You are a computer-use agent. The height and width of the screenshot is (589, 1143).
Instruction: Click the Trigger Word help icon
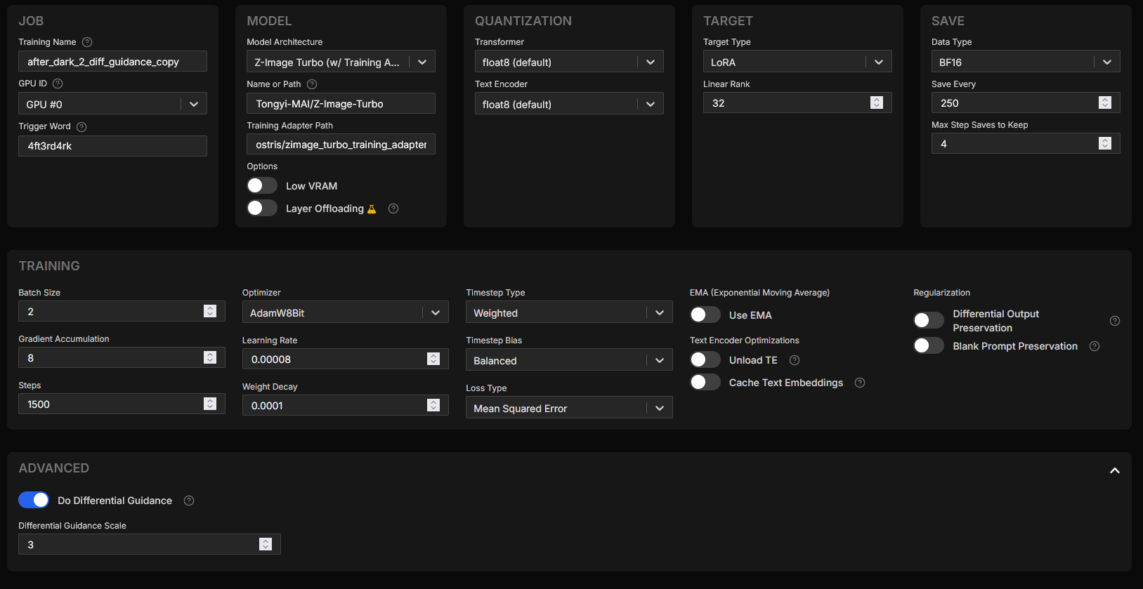(x=81, y=127)
